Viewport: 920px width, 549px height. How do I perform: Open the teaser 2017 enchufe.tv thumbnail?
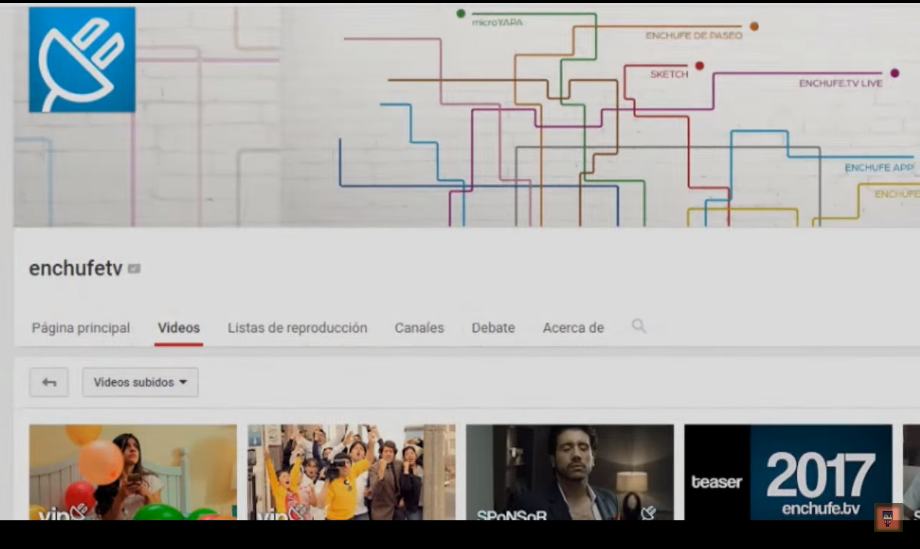pos(788,472)
